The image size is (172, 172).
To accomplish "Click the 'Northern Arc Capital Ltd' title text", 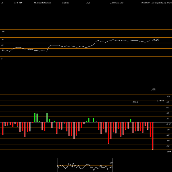I will coord(153,3).
